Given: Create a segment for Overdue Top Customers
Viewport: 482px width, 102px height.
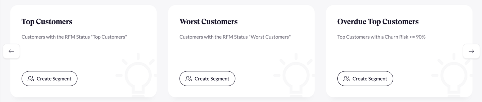Looking at the screenshot, I should (x=365, y=79).
